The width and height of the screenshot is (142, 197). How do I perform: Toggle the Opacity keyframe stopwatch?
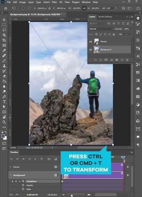[23, 185]
